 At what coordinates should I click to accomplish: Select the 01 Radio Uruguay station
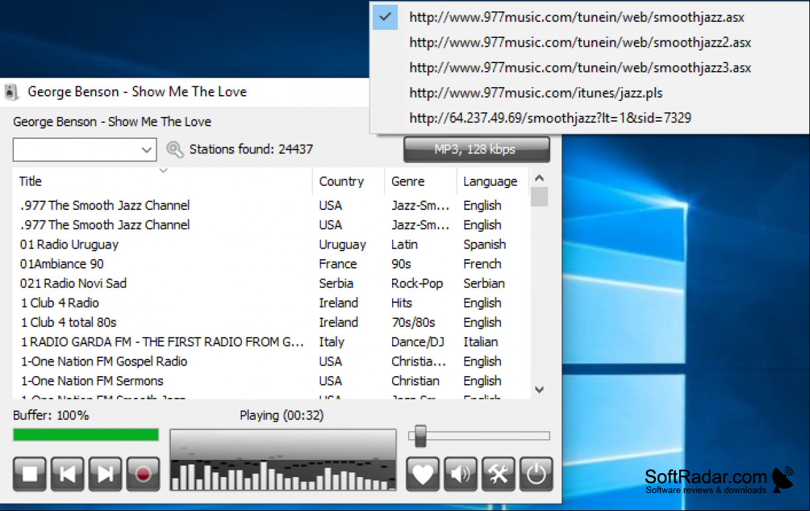coord(272,245)
